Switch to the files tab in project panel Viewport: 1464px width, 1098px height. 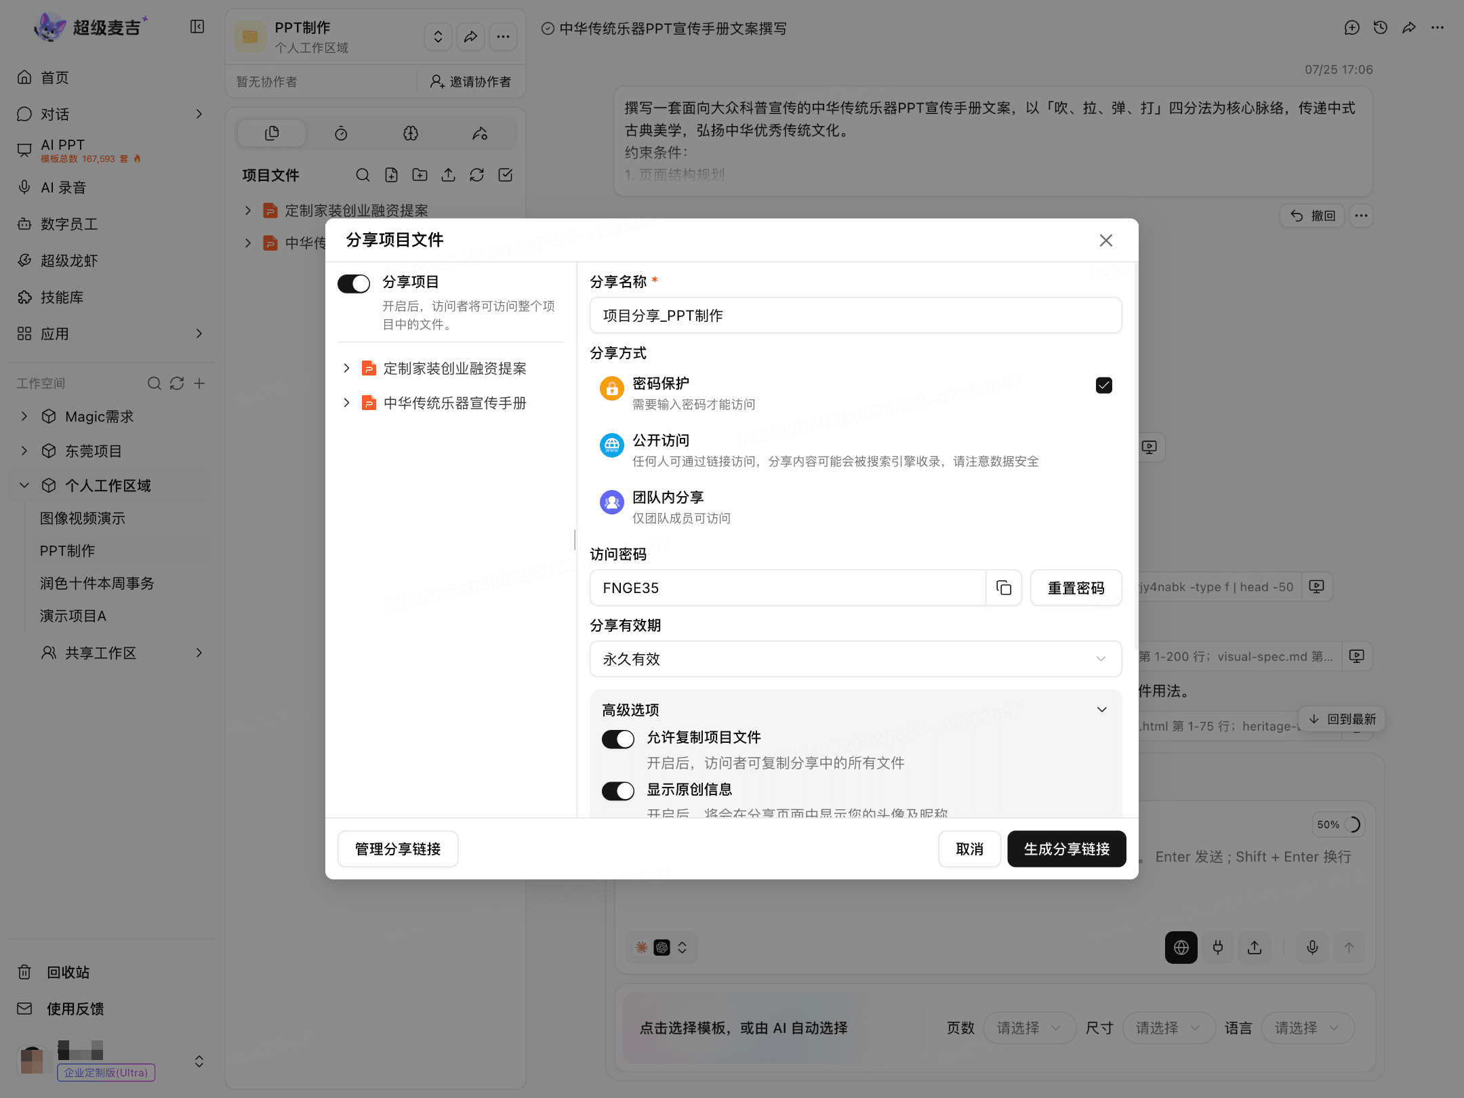[x=272, y=134]
